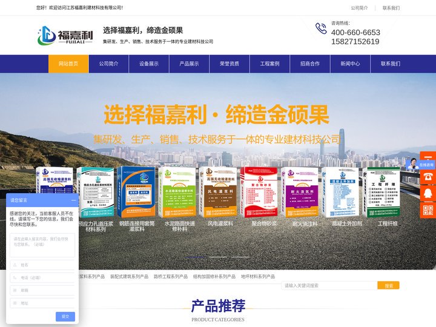Select third carousel slide indicator

240,257
